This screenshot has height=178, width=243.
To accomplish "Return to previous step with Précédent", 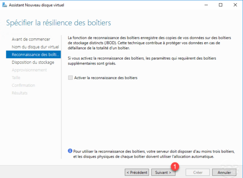I will tap(137, 172).
